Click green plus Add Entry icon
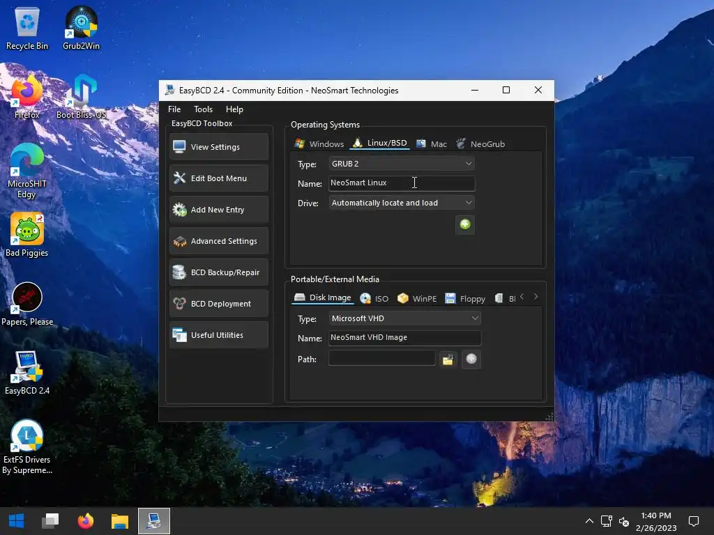 (x=465, y=225)
